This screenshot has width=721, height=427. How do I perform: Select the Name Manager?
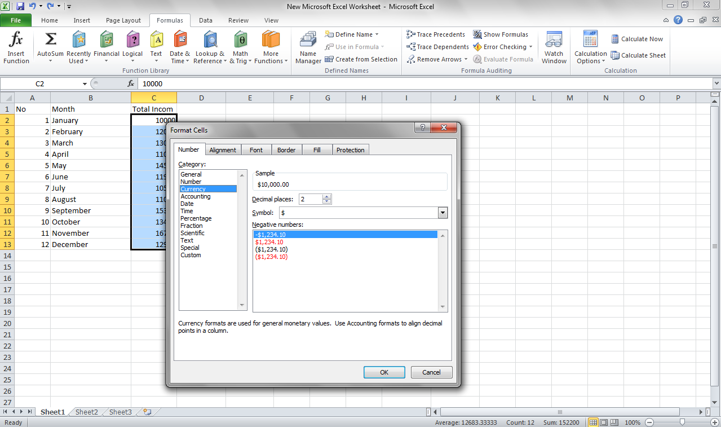coord(308,46)
